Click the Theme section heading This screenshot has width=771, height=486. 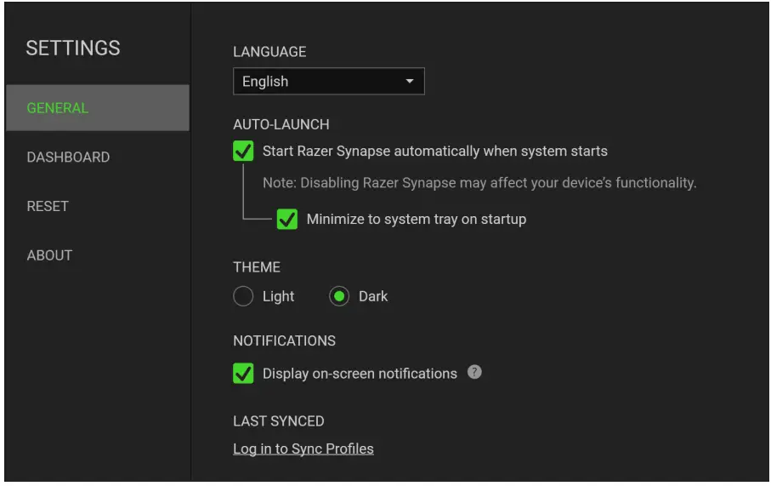pos(257,267)
